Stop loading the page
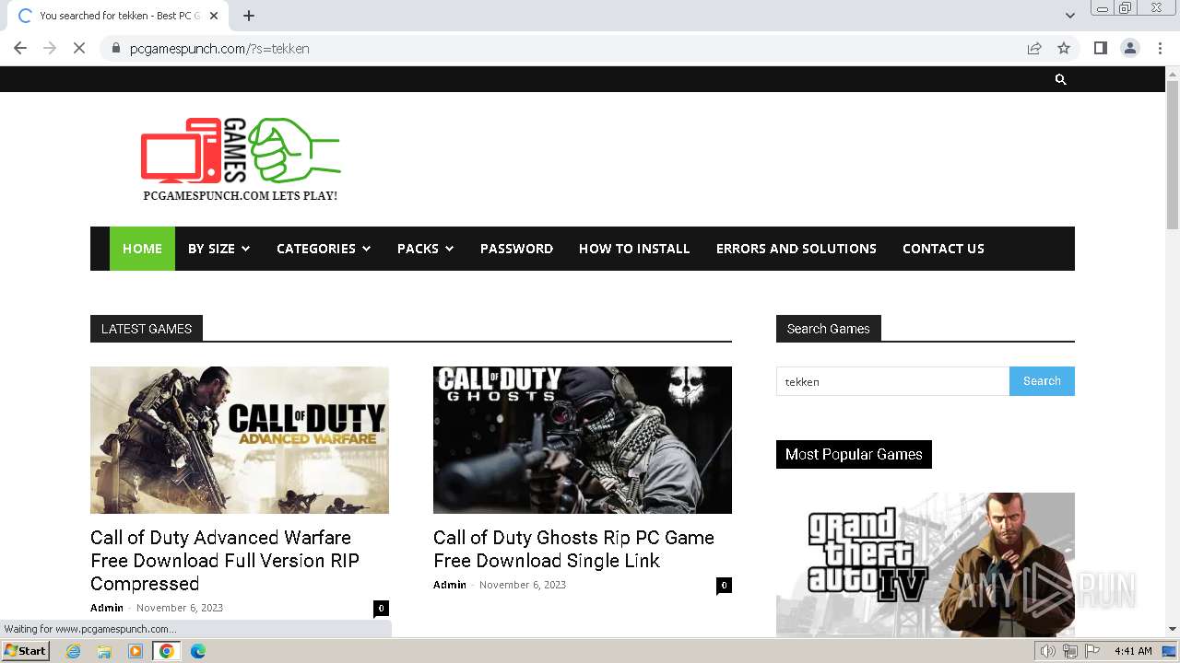Screen dimensions: 1180x663 [79, 48]
